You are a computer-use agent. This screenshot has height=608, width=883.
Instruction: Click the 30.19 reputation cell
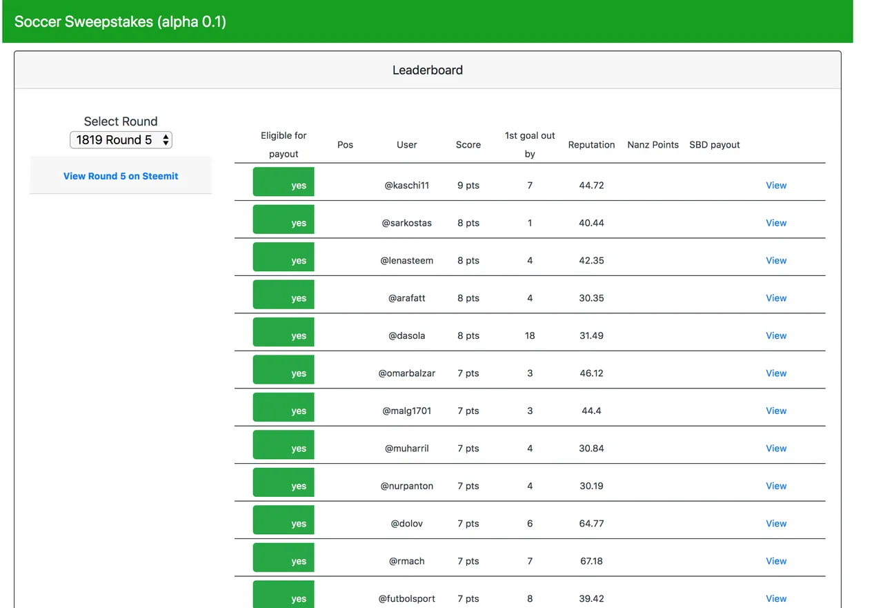tap(592, 486)
